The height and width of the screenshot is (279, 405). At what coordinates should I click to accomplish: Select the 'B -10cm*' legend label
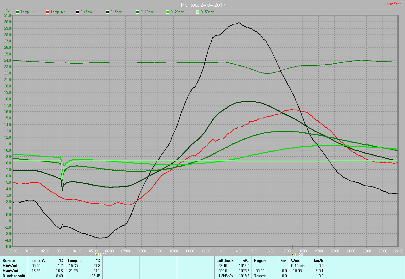(x=147, y=12)
